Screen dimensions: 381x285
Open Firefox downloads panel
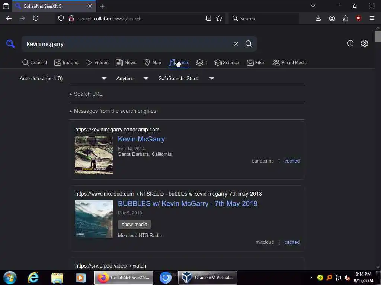click(x=318, y=19)
